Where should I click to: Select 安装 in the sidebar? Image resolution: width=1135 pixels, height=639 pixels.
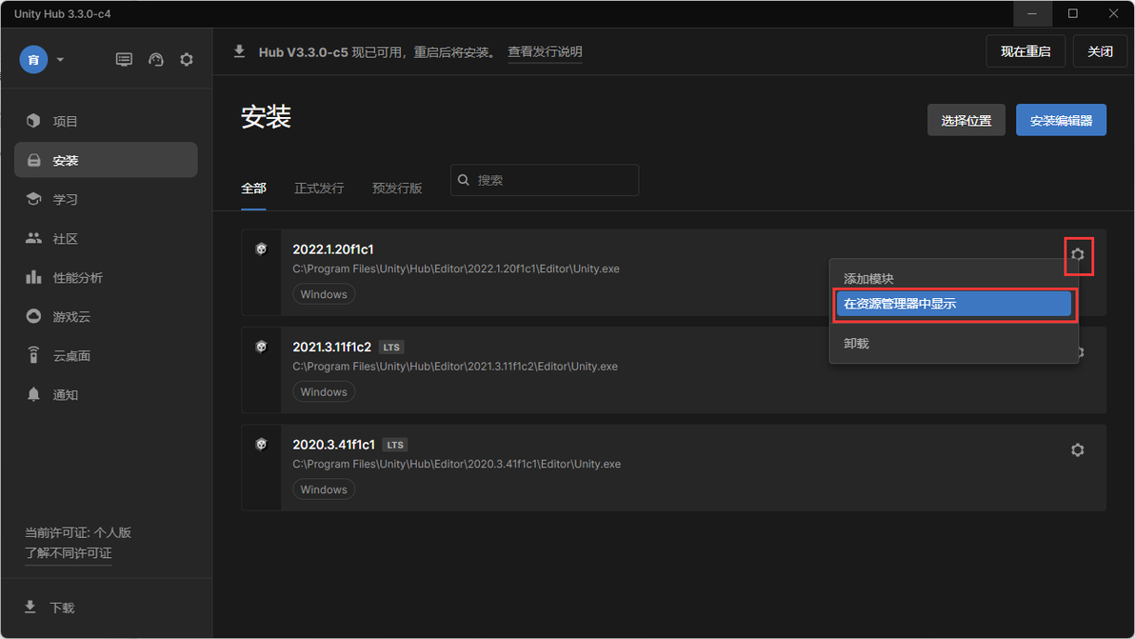tap(106, 160)
